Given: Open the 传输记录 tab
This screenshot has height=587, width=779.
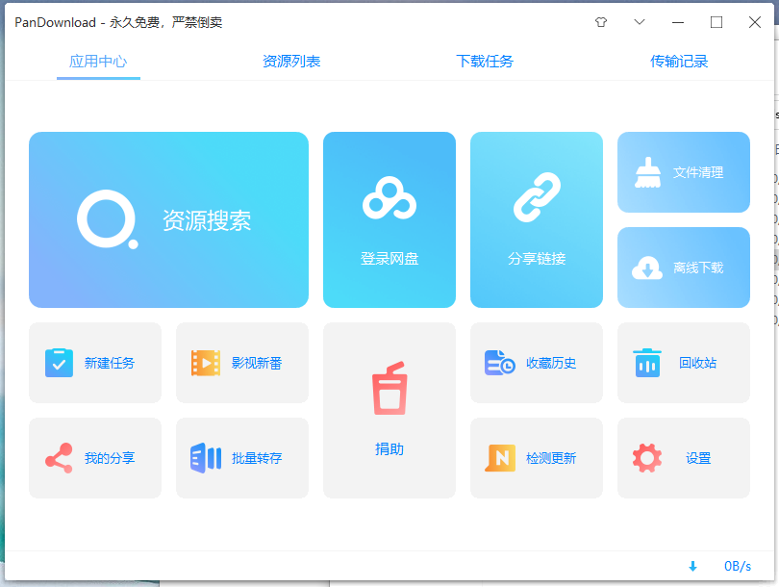Looking at the screenshot, I should click(679, 62).
